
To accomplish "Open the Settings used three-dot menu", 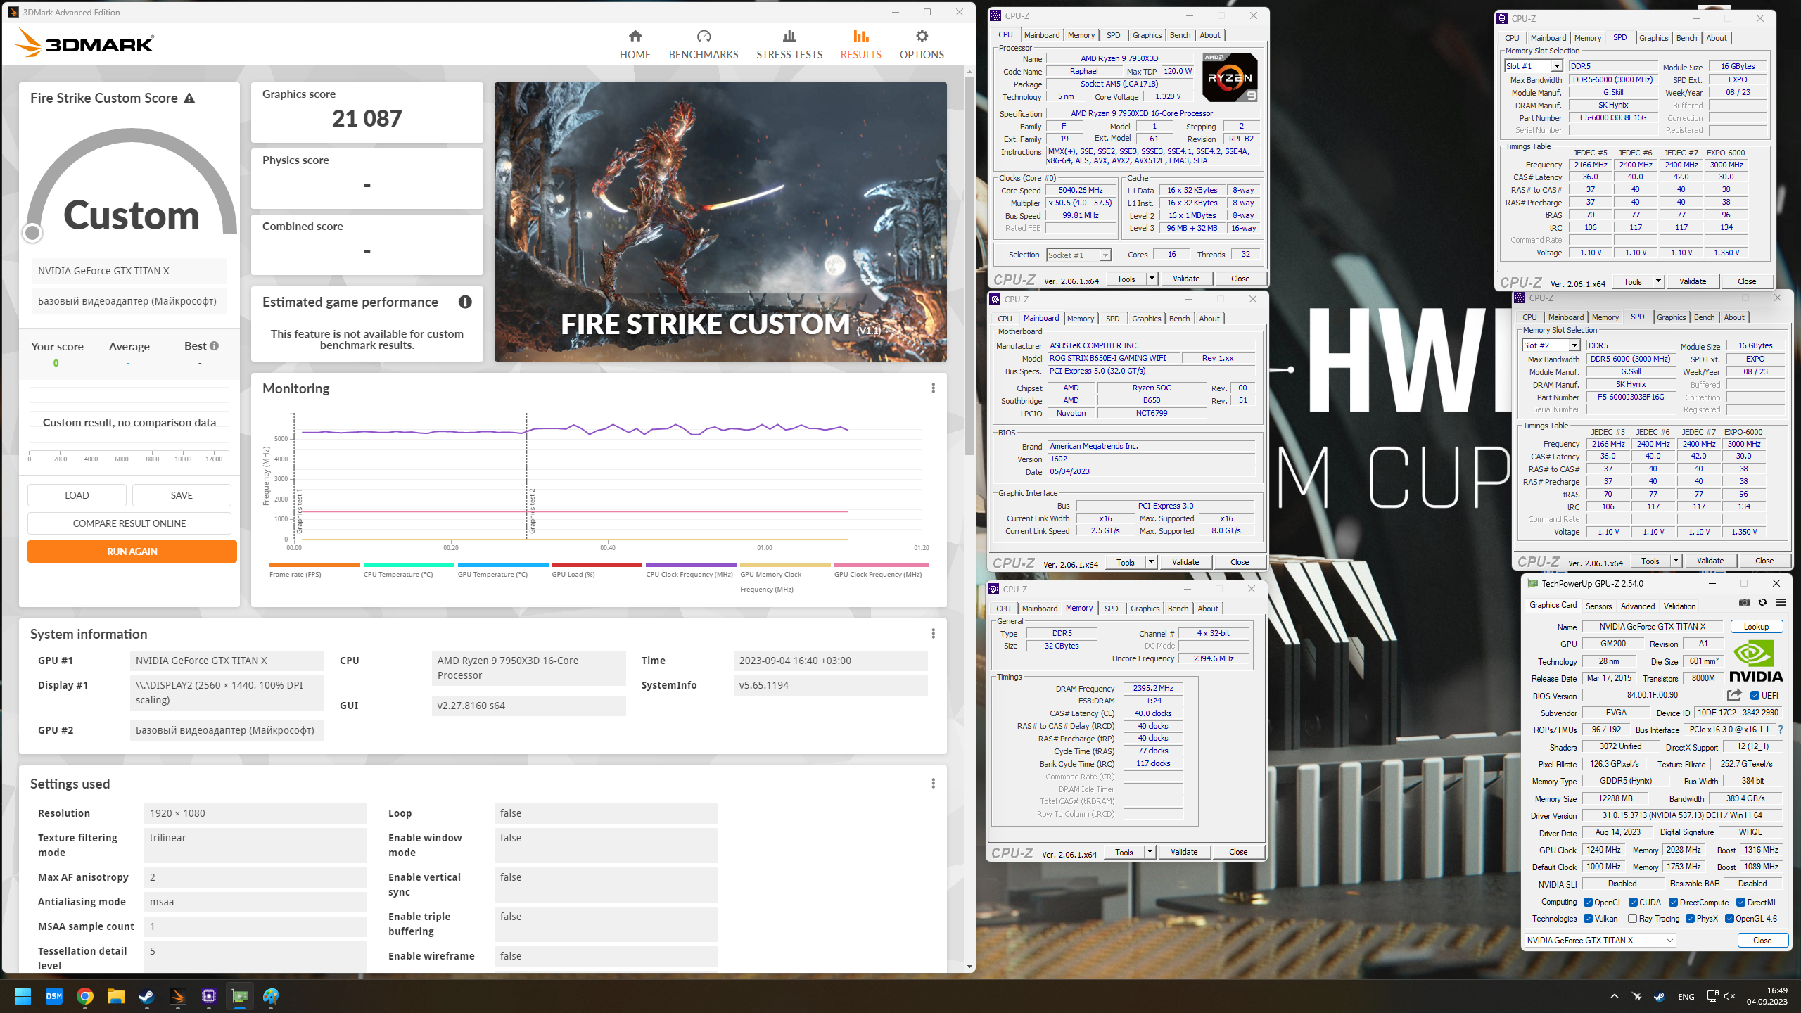I will pos(933,784).
